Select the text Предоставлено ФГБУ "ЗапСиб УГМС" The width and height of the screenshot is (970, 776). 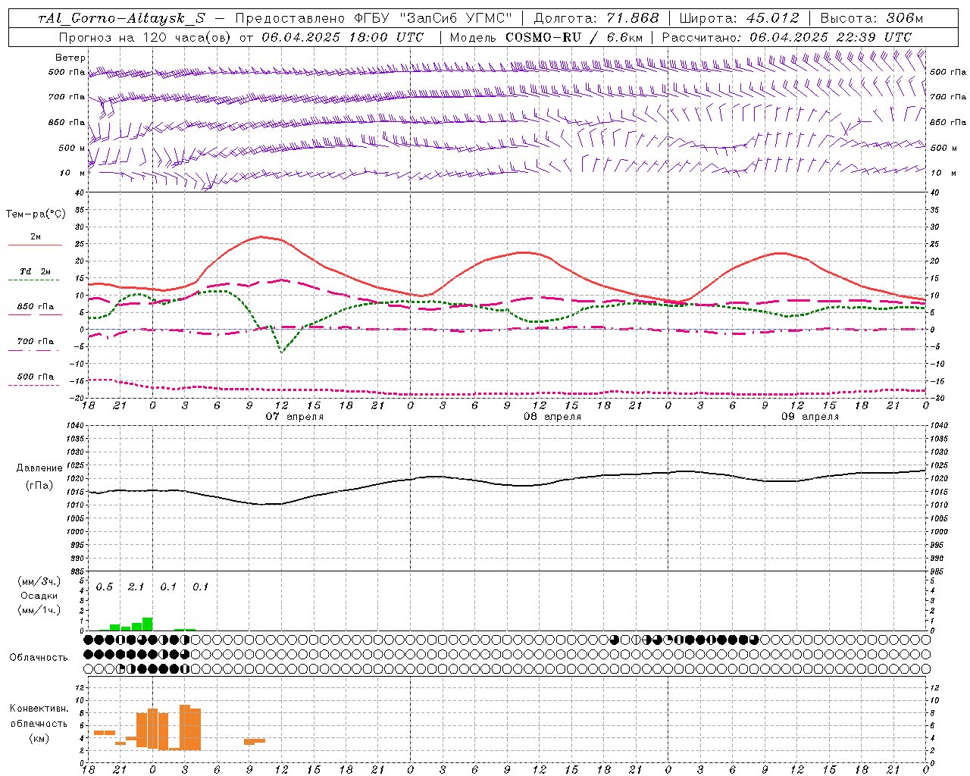point(374,18)
